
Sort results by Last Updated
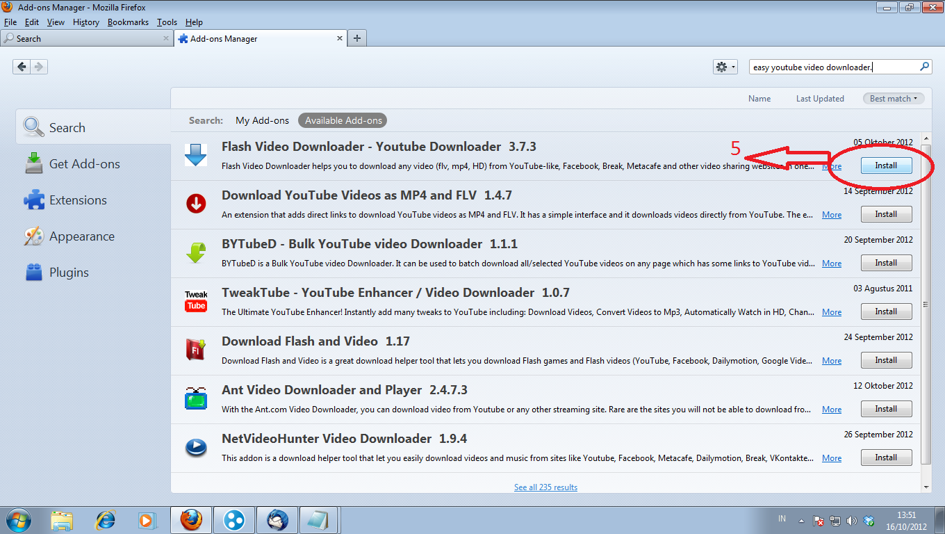click(x=820, y=99)
